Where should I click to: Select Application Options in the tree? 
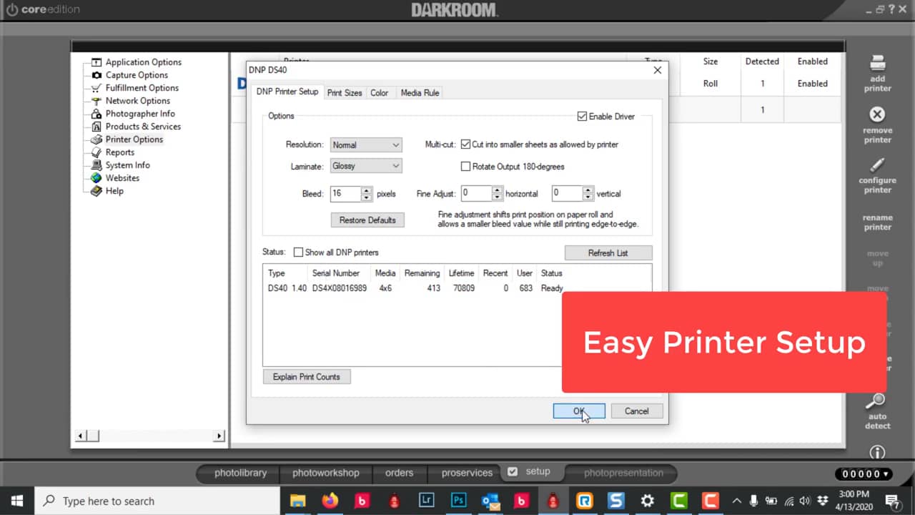143,62
